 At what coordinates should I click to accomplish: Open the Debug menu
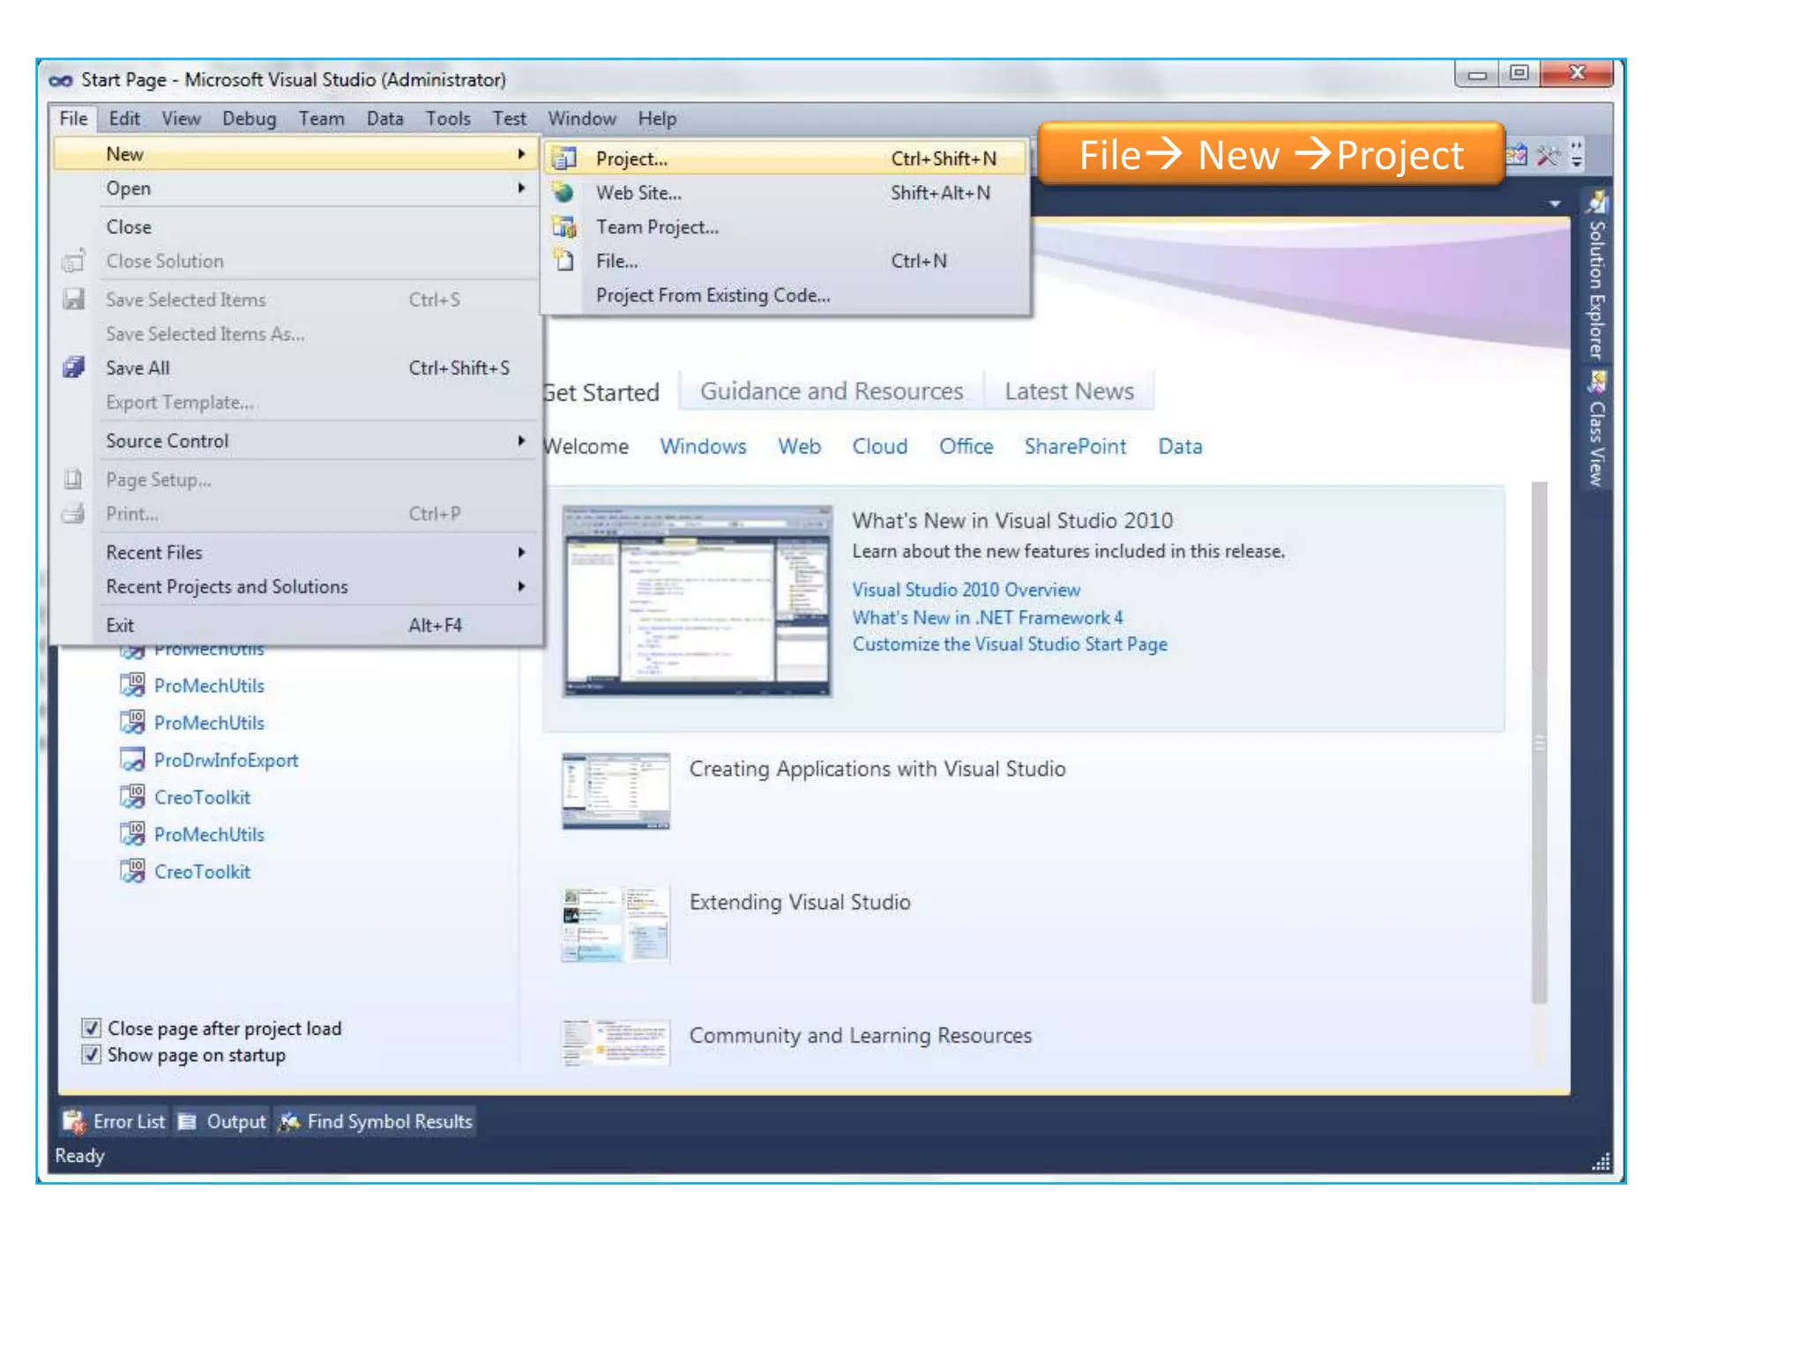(x=249, y=118)
